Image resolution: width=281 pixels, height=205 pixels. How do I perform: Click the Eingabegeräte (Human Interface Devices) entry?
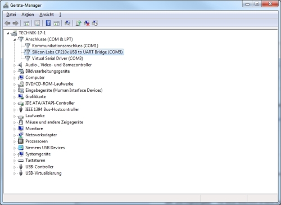point(64,90)
